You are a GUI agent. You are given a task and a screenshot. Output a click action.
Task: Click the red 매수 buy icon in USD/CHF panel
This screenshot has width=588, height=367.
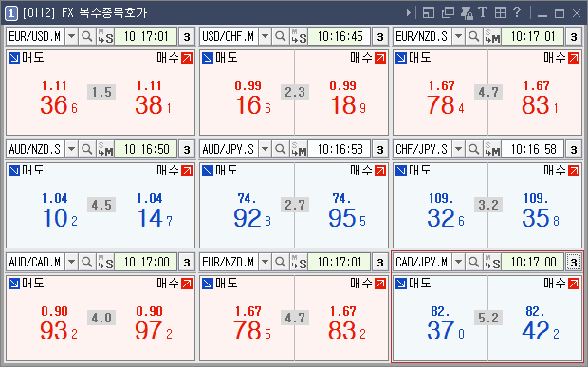click(380, 58)
